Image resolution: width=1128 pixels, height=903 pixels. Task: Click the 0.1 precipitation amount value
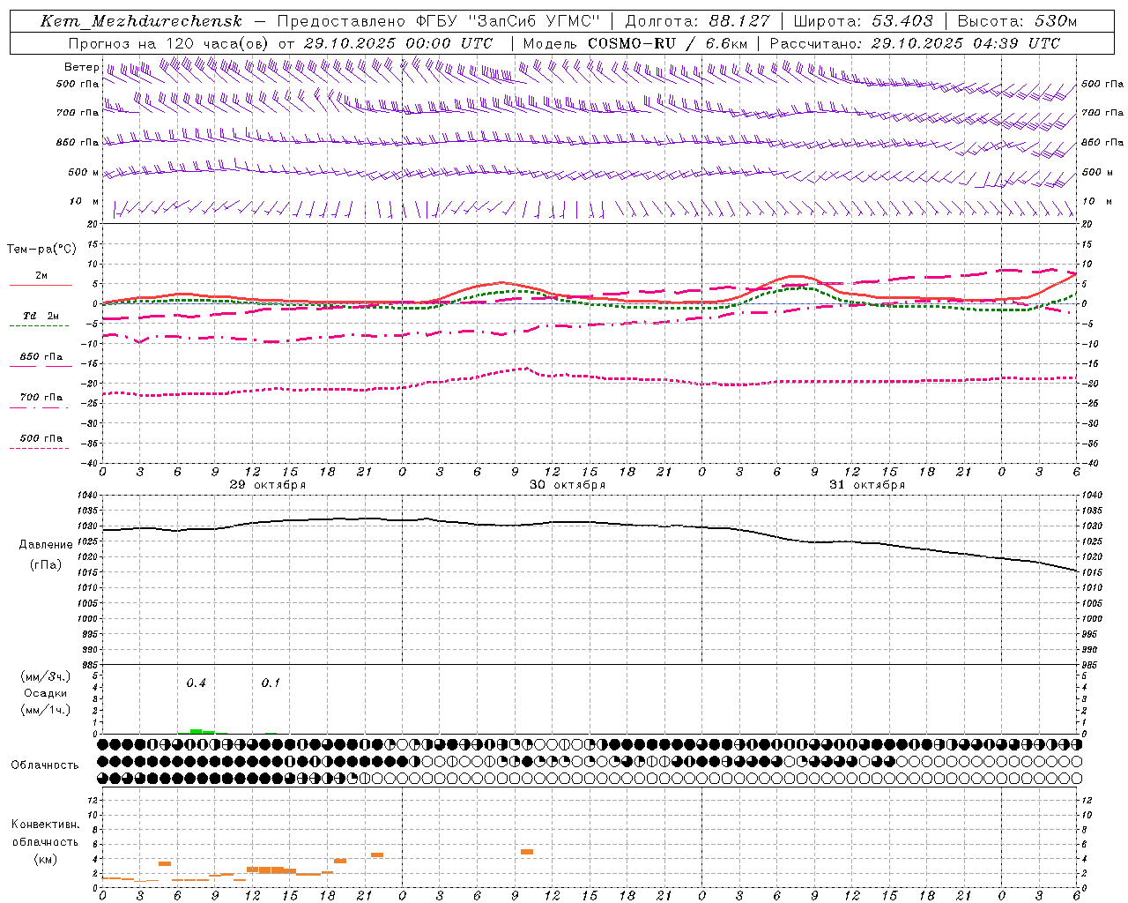(271, 683)
